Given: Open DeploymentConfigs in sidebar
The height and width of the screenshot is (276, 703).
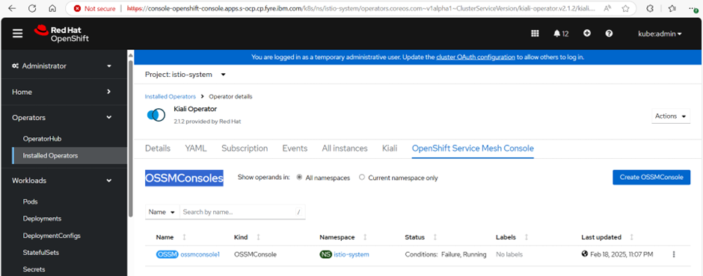Looking at the screenshot, I should point(52,235).
